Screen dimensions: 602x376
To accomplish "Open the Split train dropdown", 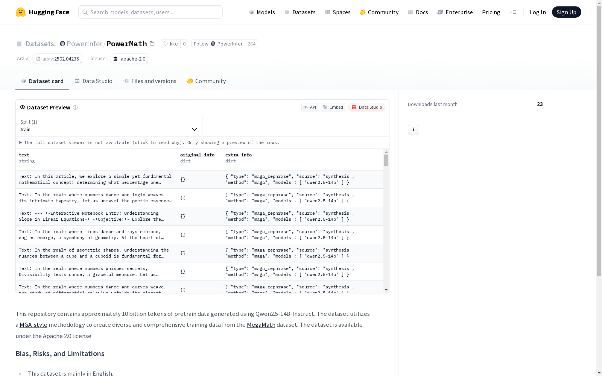I will pos(109,126).
